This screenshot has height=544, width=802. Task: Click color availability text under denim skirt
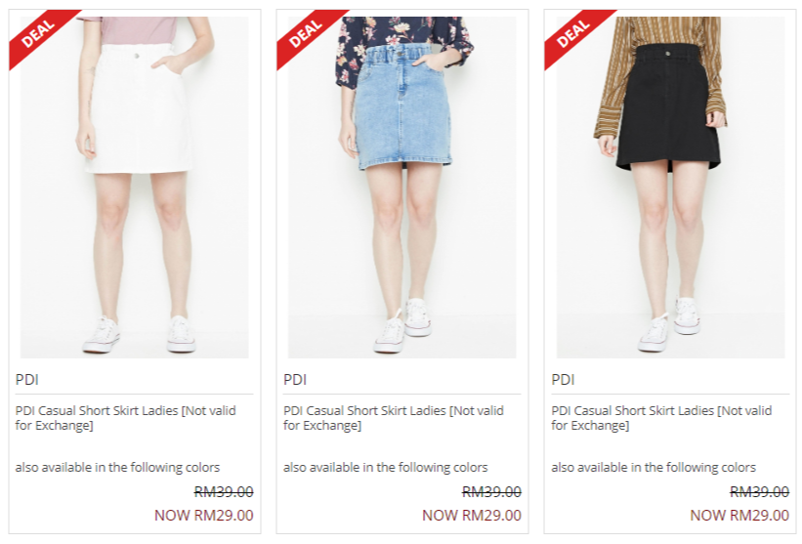pyautogui.click(x=386, y=467)
